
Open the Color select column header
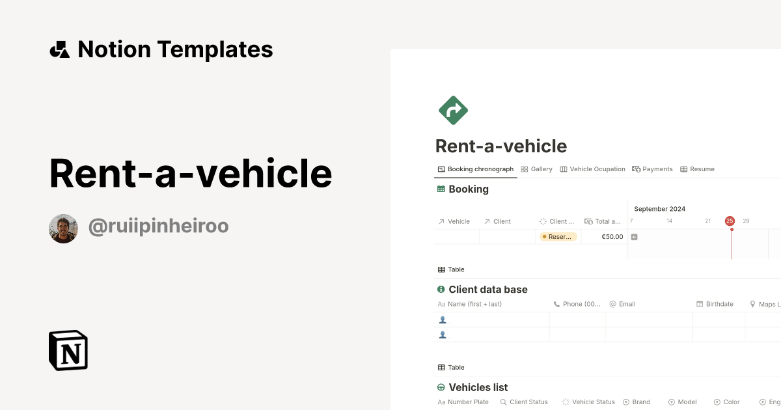(x=727, y=402)
